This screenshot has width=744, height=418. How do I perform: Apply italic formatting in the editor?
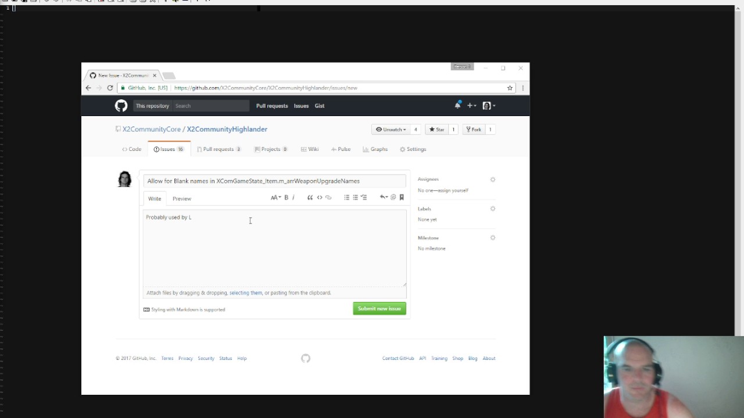point(293,197)
